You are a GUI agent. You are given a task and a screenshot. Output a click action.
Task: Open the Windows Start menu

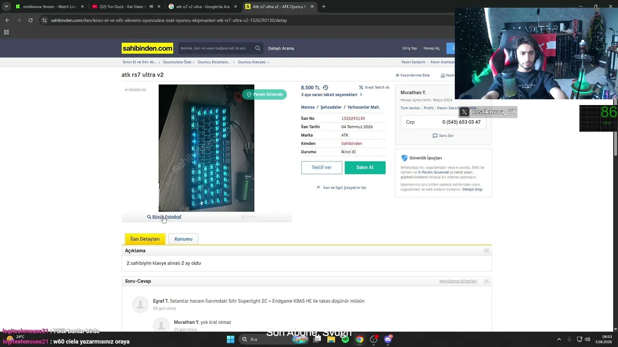point(230,339)
